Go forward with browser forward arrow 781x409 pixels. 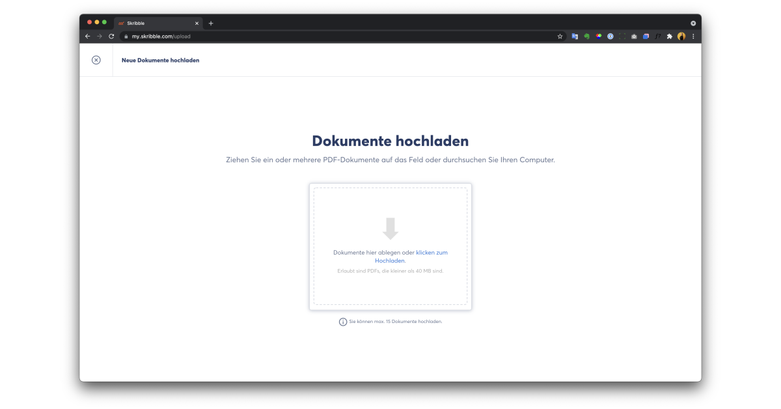pyautogui.click(x=100, y=36)
